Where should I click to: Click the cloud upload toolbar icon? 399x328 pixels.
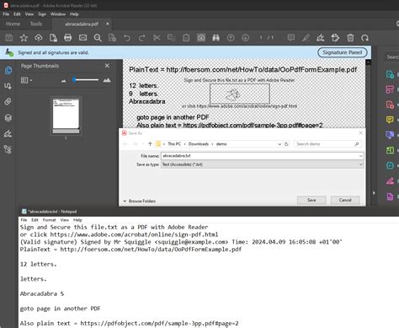pos(39,38)
